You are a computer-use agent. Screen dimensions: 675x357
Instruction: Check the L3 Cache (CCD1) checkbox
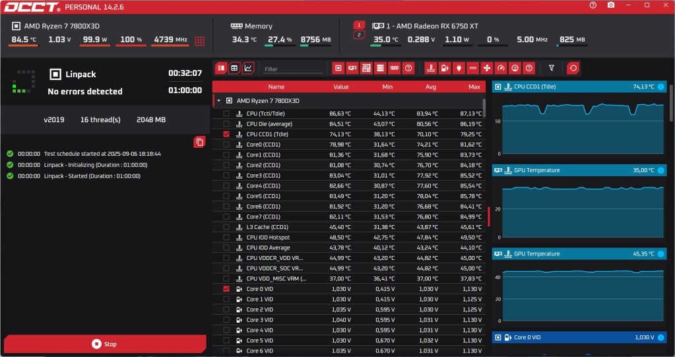coord(226,227)
